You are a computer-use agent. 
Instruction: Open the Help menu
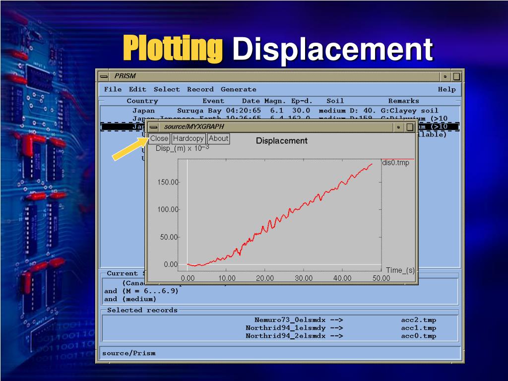447,89
